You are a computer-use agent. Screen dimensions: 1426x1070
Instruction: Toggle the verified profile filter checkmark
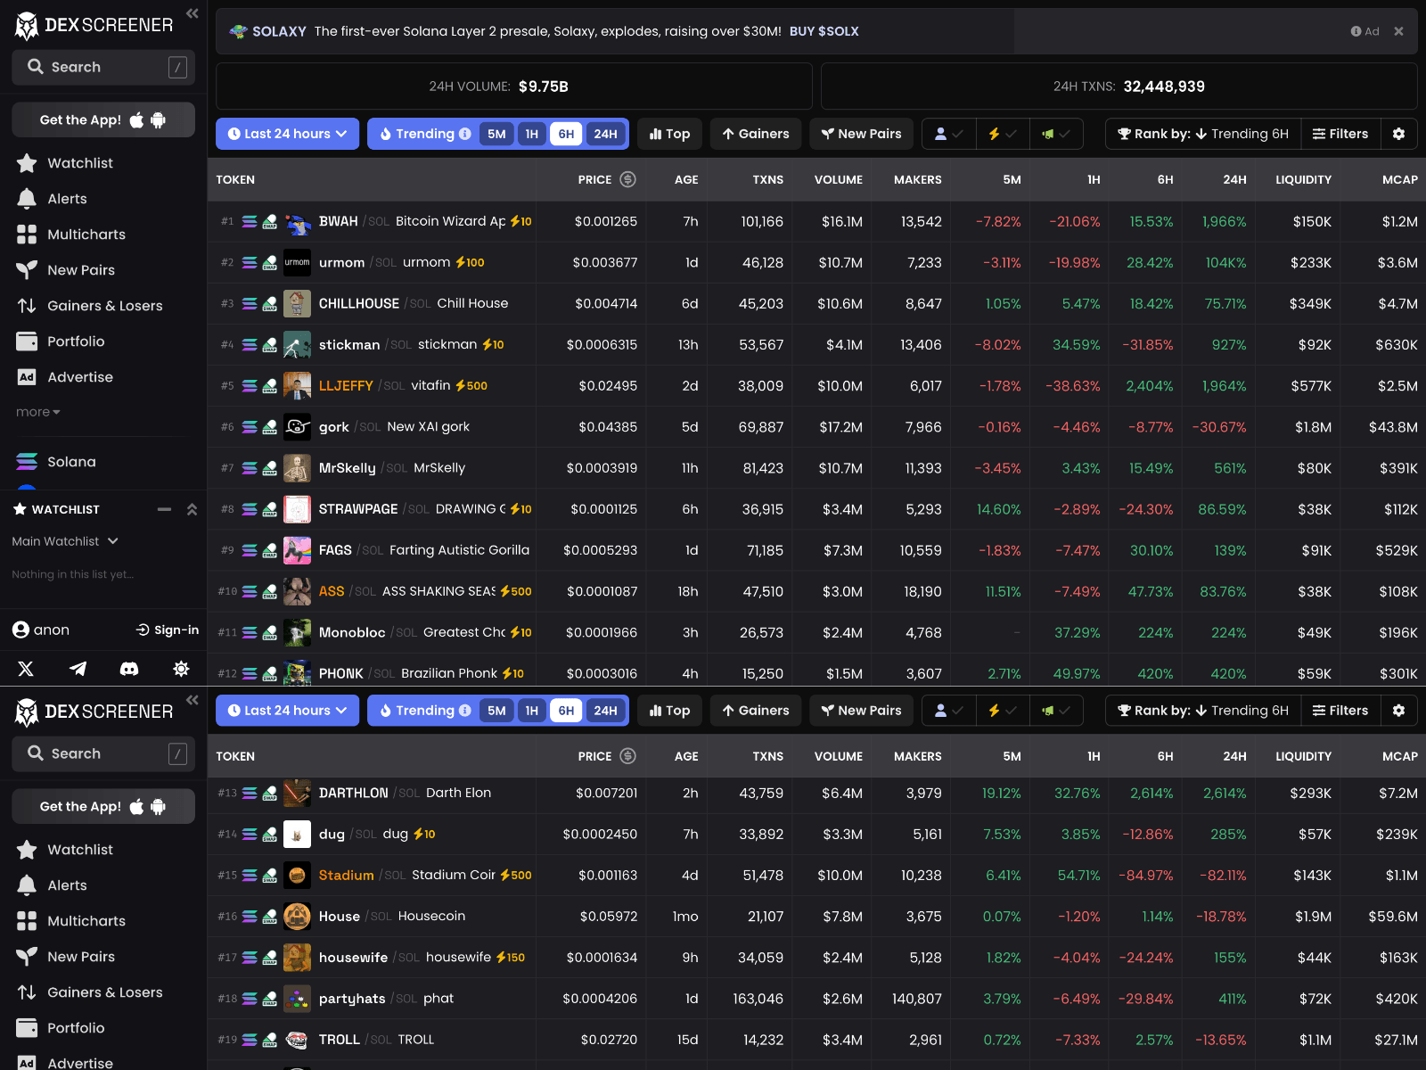pos(948,134)
